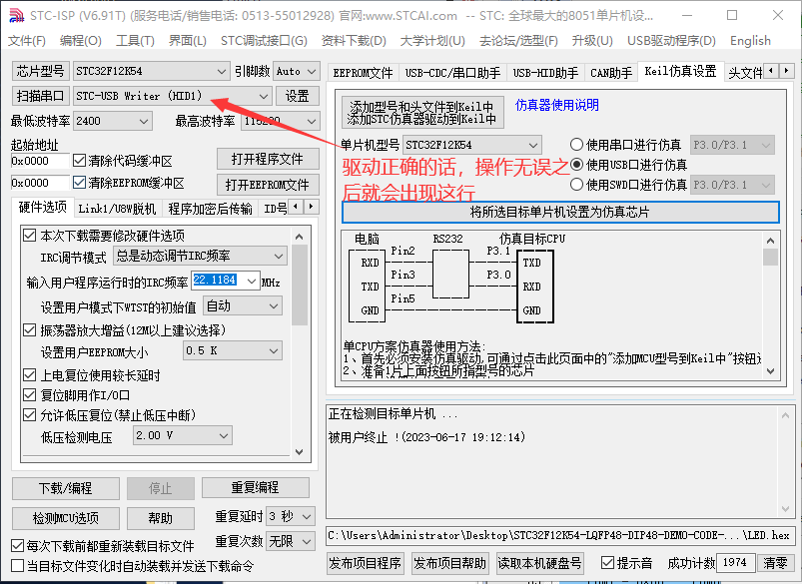Screen dimensions: 802x584
Task: Click the STC-ISP application icon in title bar
Action: 16,15
